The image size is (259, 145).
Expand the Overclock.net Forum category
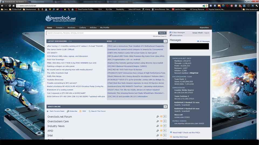(165, 116)
